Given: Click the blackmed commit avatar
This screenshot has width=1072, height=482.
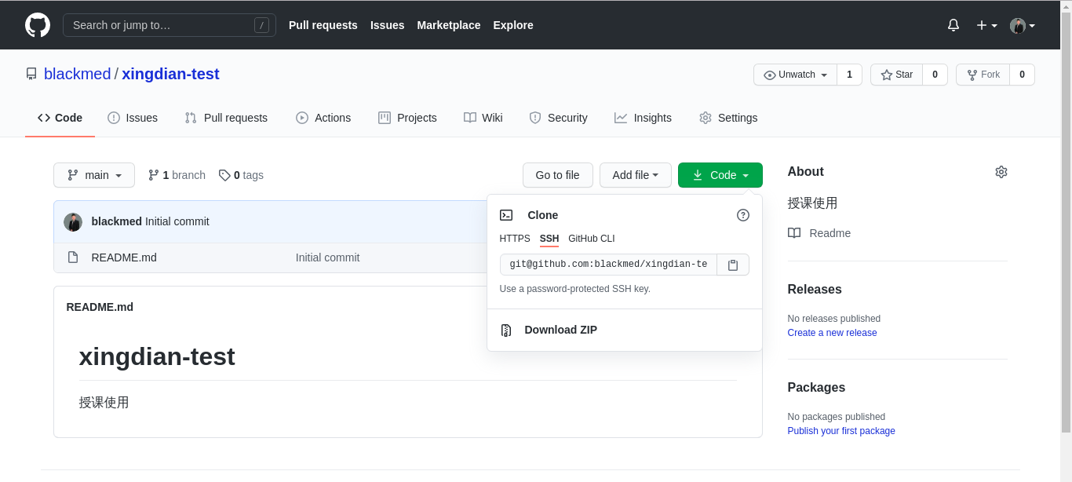Looking at the screenshot, I should point(73,221).
